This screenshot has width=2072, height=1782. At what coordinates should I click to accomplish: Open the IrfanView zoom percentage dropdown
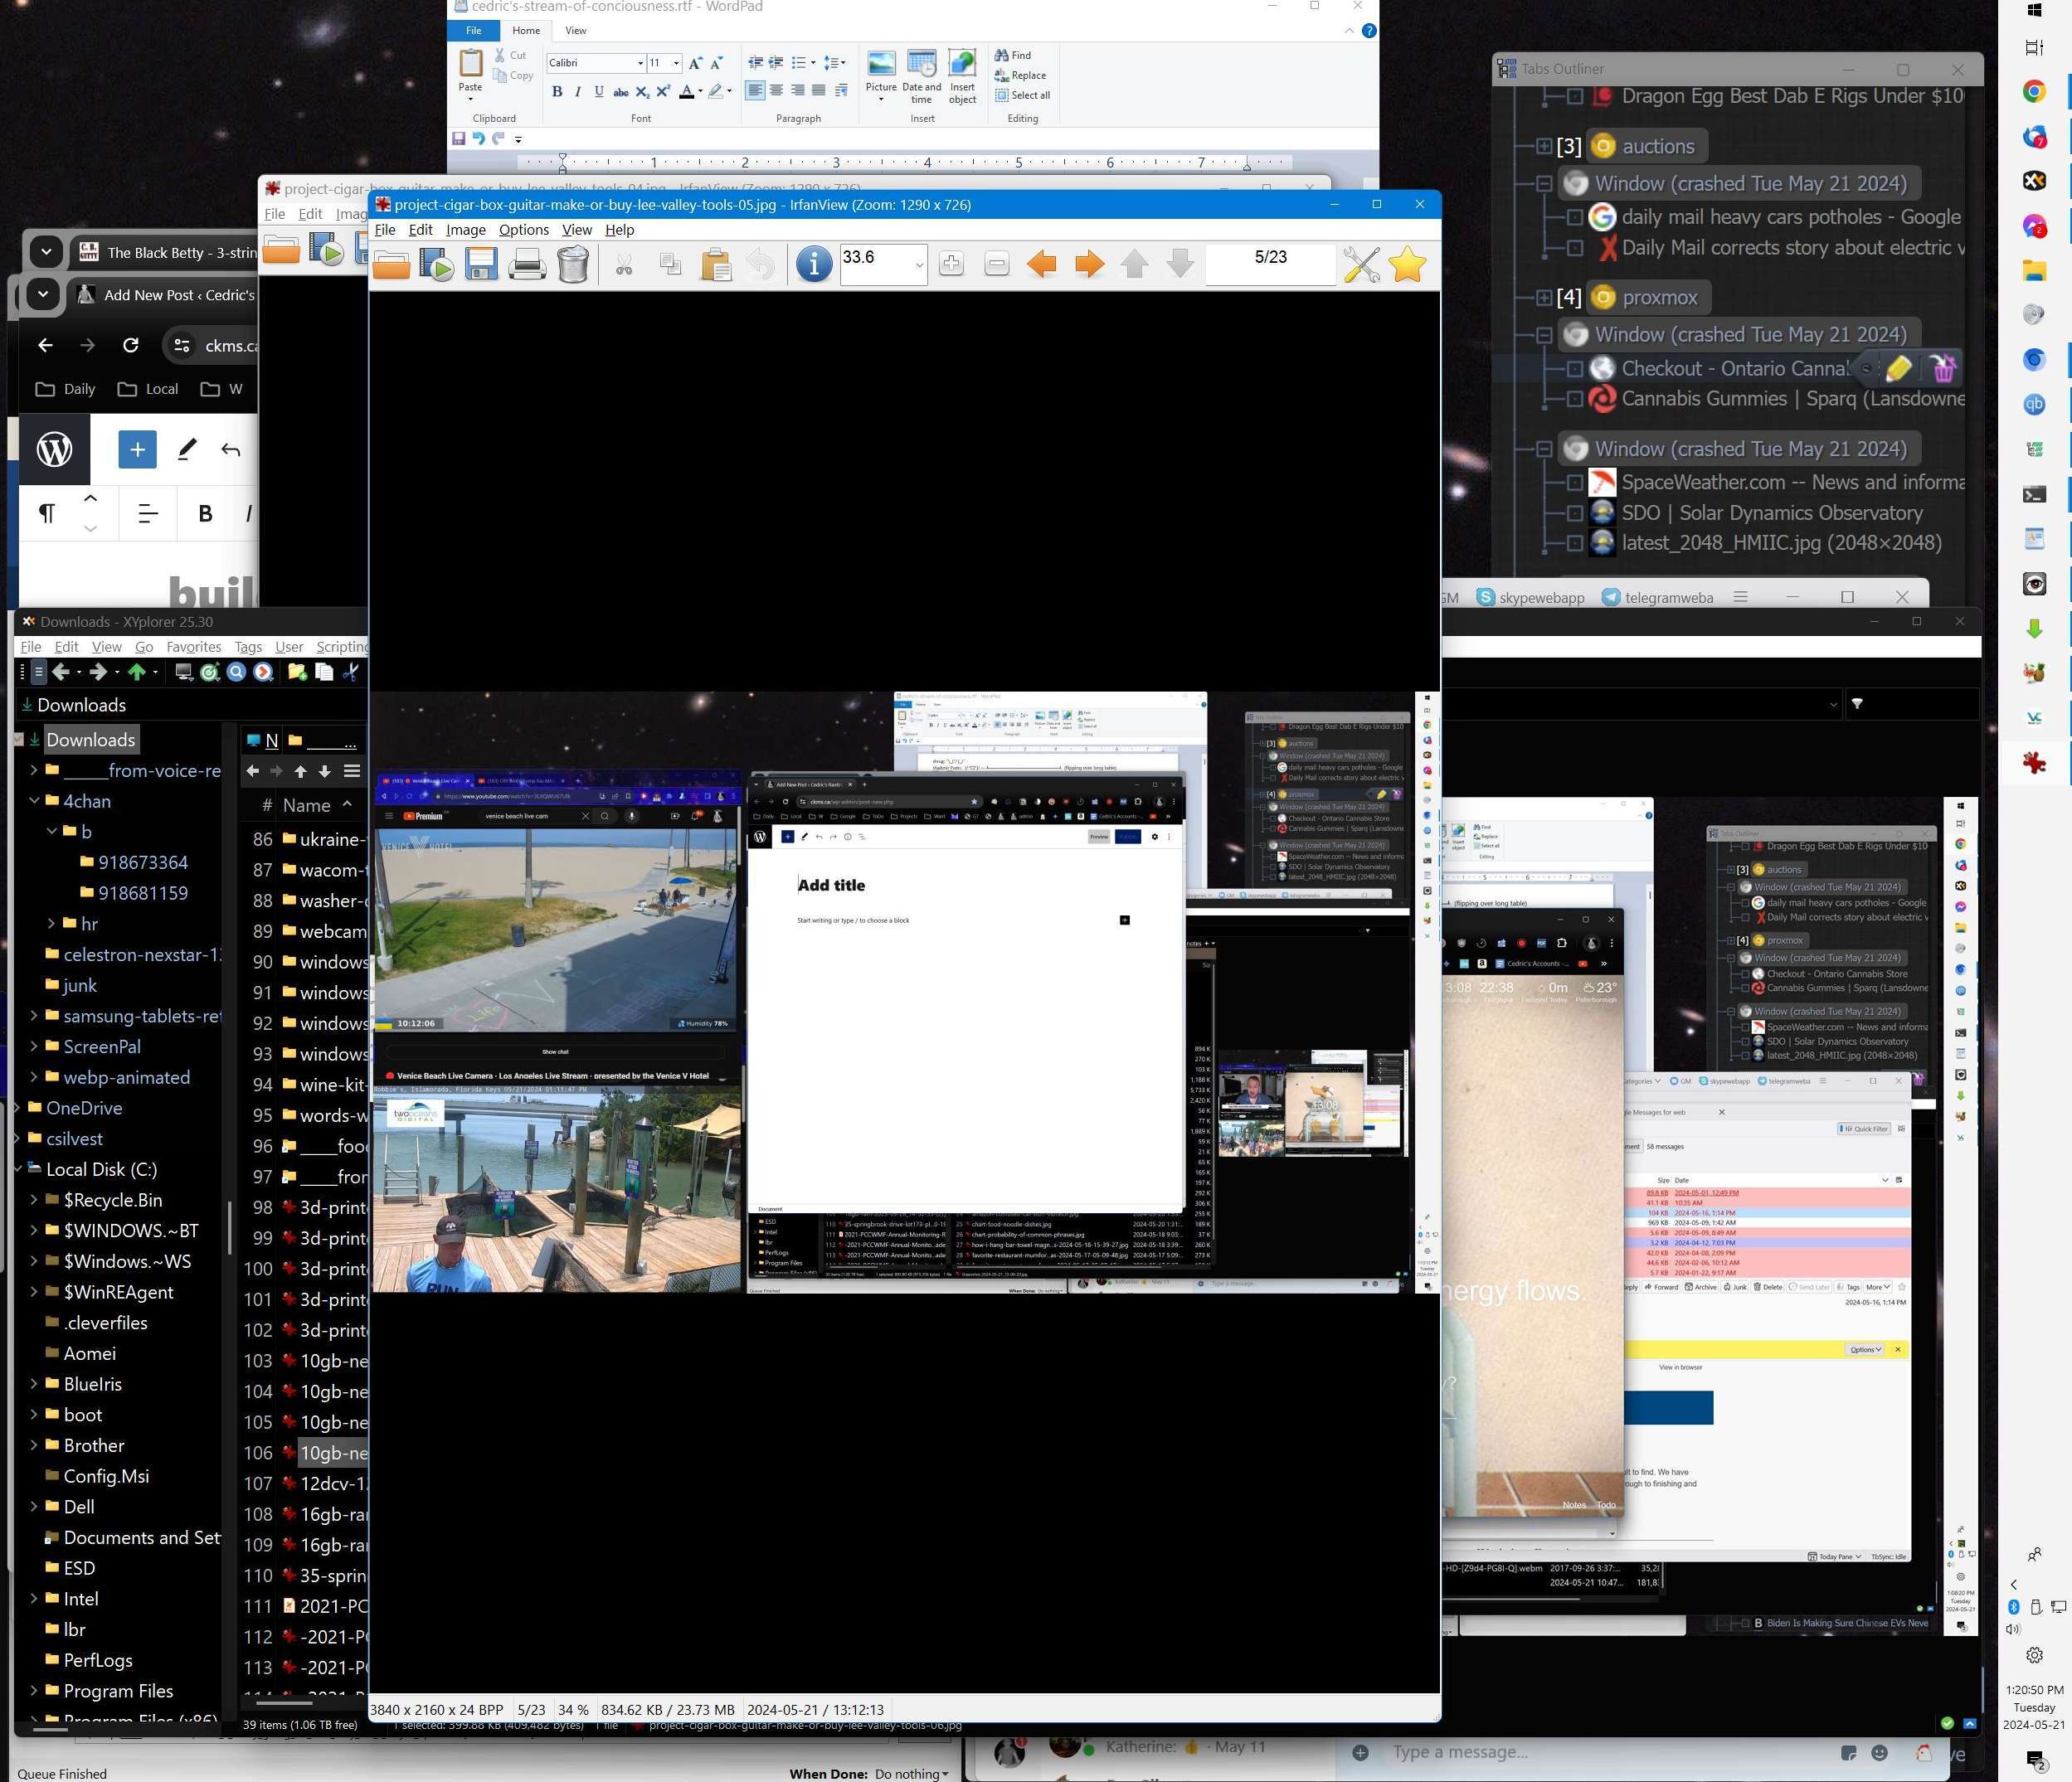918,265
